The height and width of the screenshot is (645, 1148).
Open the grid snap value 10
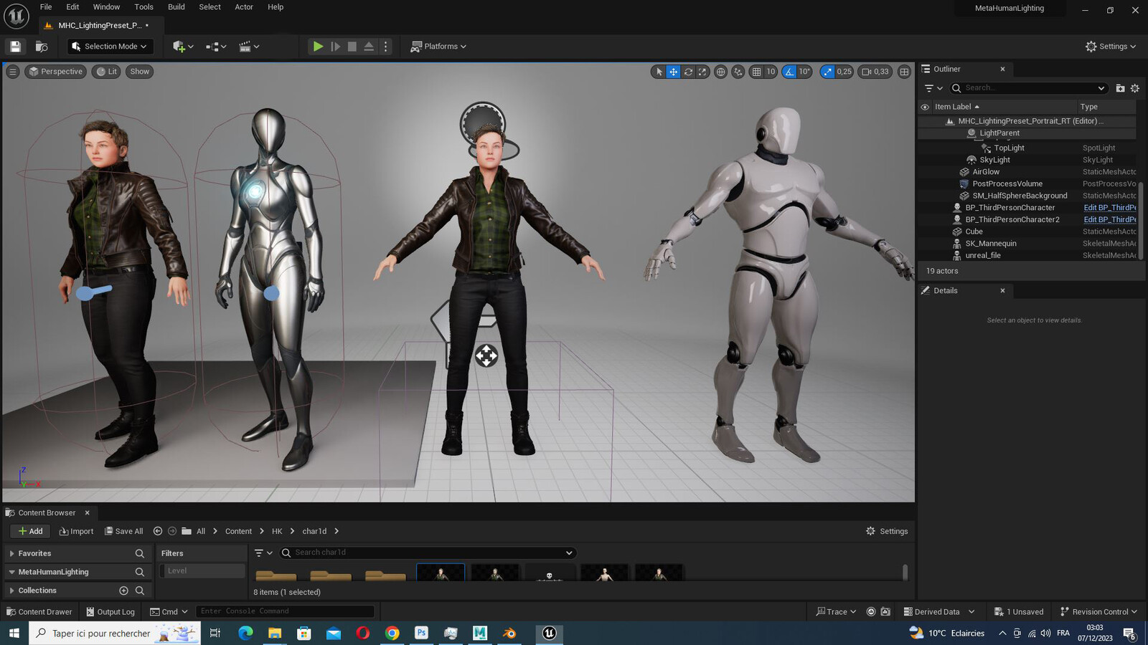pos(771,72)
